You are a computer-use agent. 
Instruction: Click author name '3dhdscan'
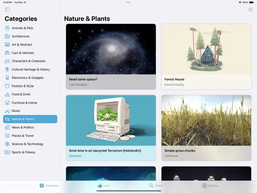(171, 156)
